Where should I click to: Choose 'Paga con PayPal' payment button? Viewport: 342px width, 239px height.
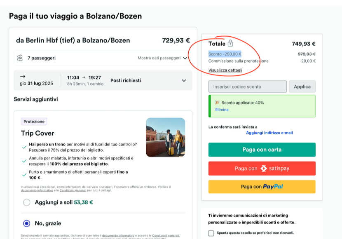tap(262, 187)
